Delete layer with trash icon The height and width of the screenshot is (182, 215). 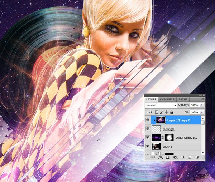pyautogui.click(x=197, y=157)
